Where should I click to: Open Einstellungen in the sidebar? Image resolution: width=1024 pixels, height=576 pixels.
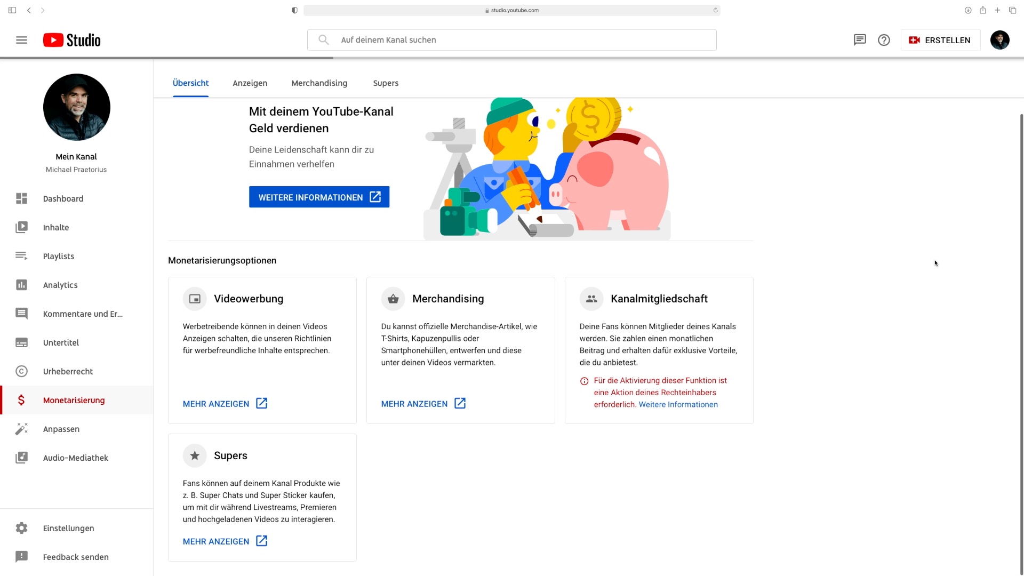tap(77, 528)
